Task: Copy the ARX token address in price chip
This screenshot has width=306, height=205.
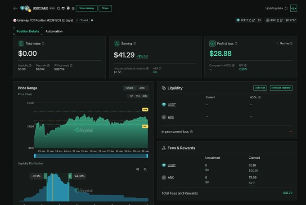Action: [x=278, y=20]
